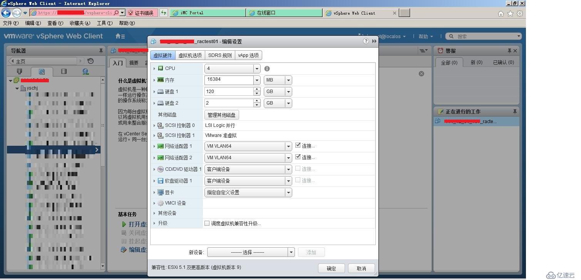
Task: Open the actions menu icon in content header
Action: click(x=424, y=51)
